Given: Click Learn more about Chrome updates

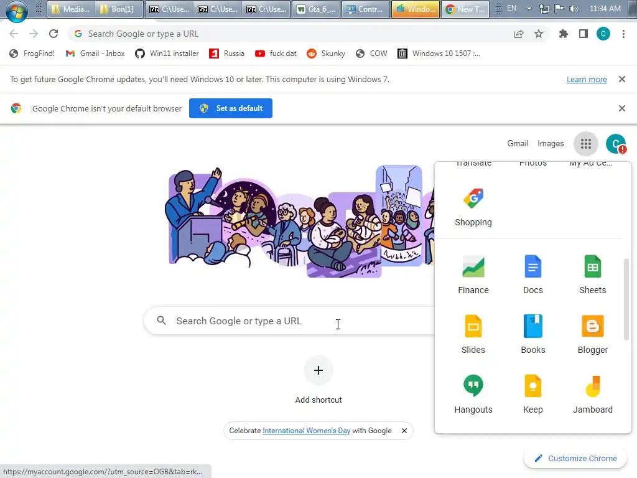Looking at the screenshot, I should 587,79.
